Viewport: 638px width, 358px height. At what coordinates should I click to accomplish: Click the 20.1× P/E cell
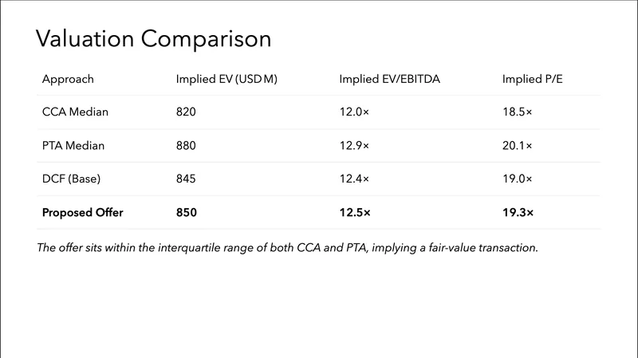click(517, 146)
